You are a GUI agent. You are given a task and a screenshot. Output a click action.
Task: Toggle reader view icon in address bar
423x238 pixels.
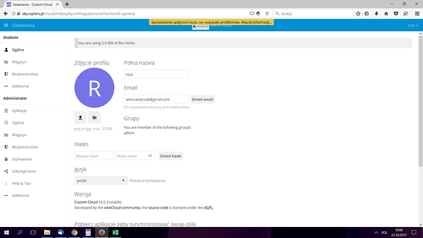(252, 13)
